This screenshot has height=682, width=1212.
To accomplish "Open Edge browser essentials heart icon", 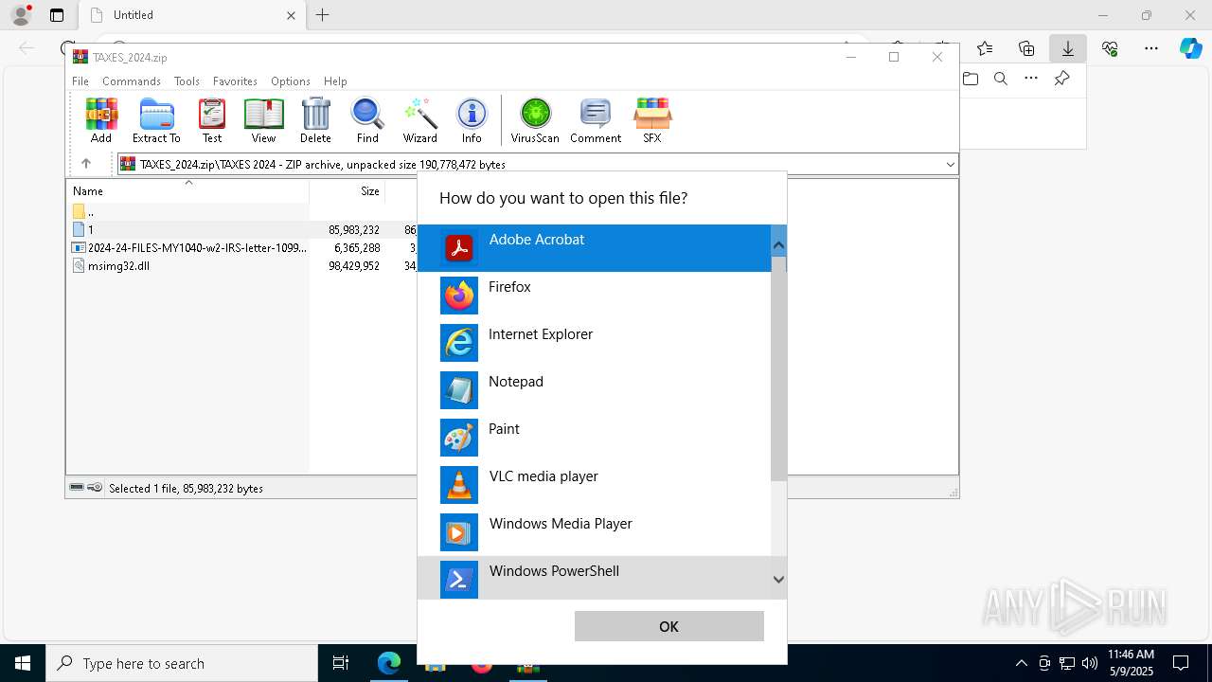I will point(1110,48).
